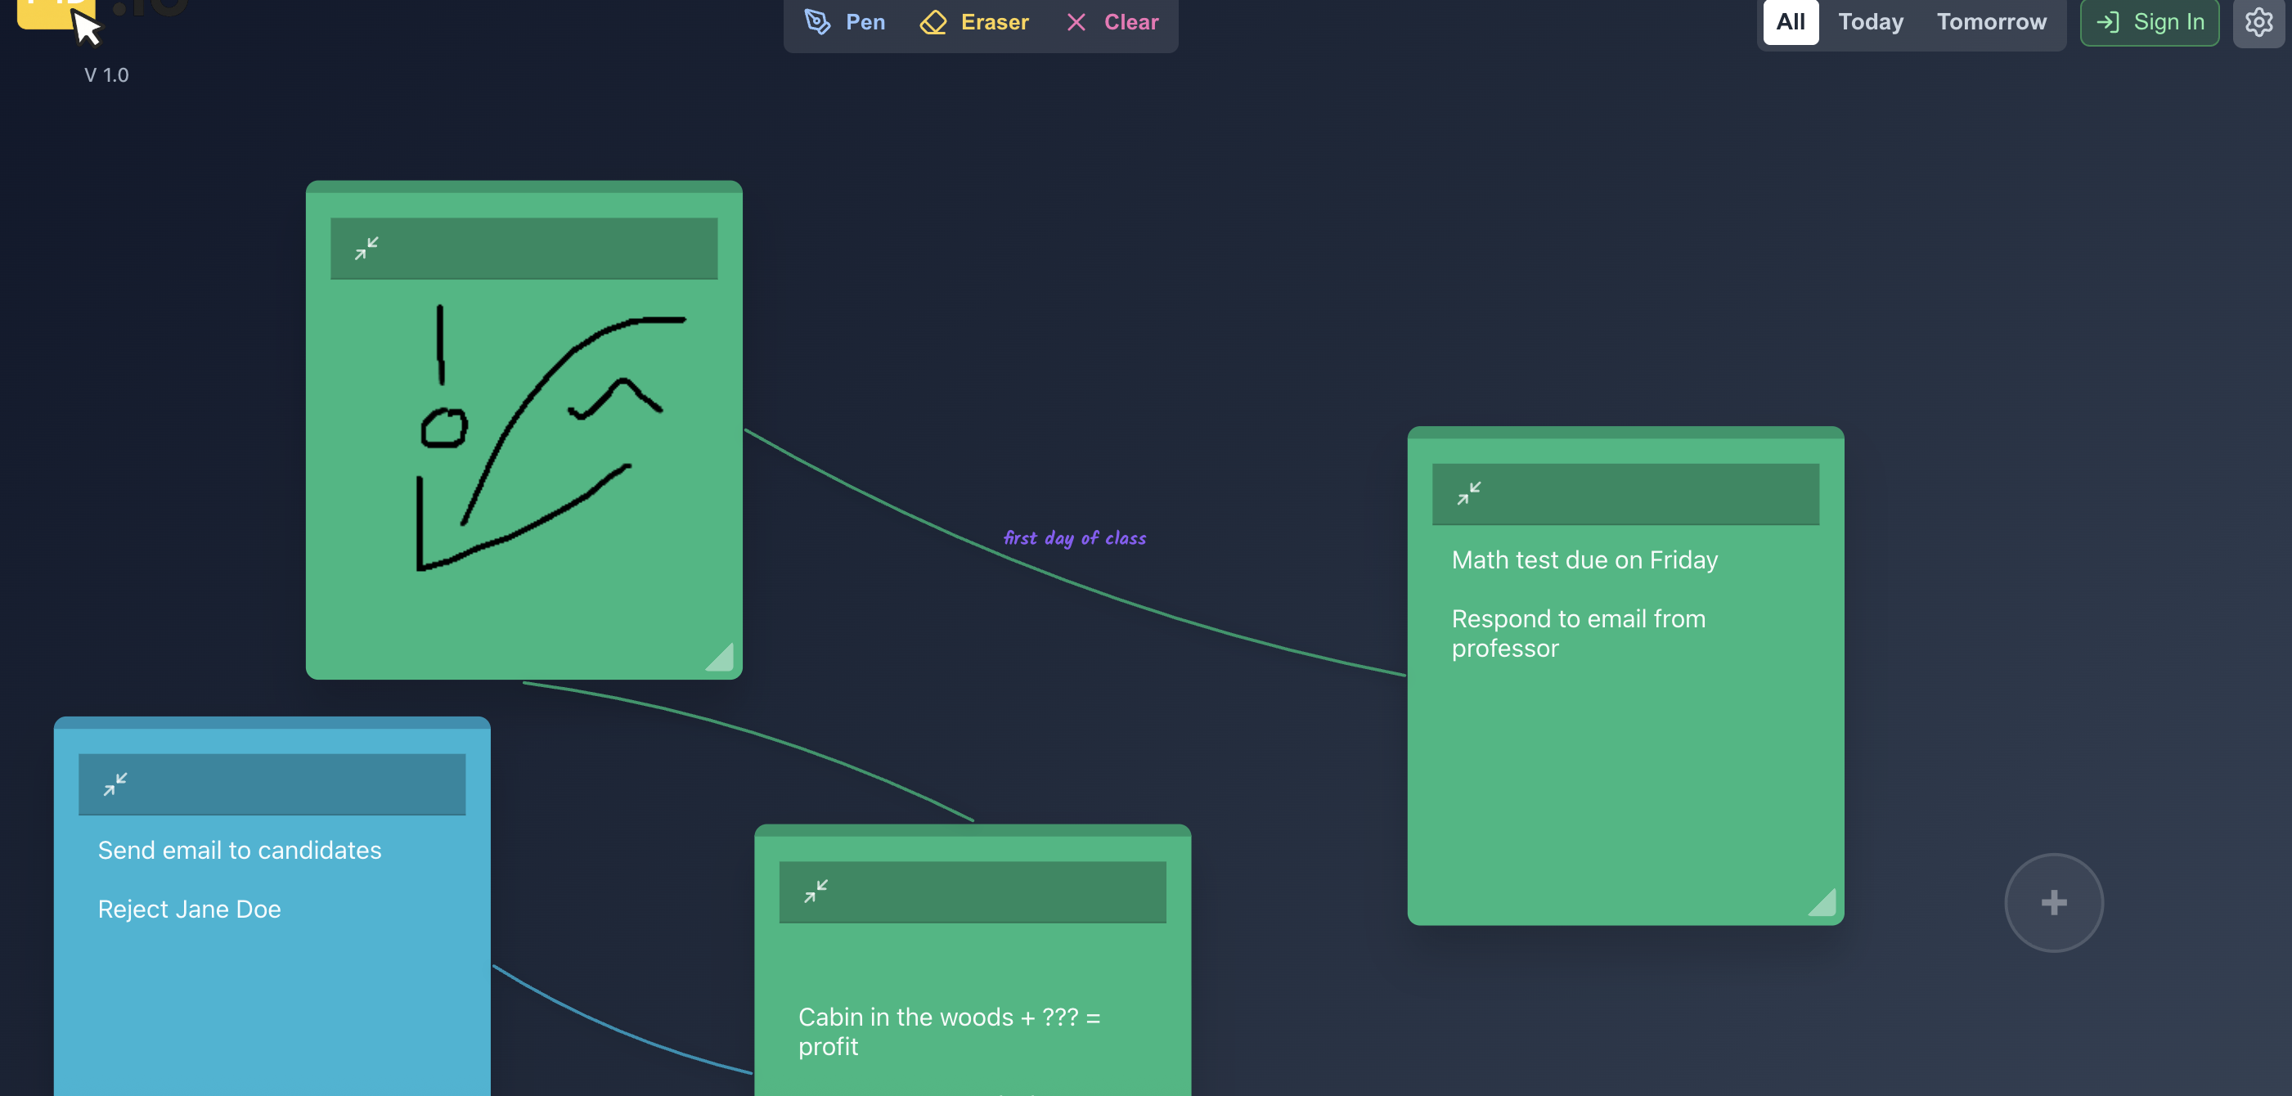Collapse the Cabin in the woods note
Screen dimensions: 2292x1096
[x=815, y=891]
